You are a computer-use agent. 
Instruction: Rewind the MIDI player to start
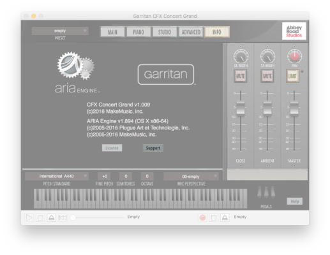(x=63, y=217)
